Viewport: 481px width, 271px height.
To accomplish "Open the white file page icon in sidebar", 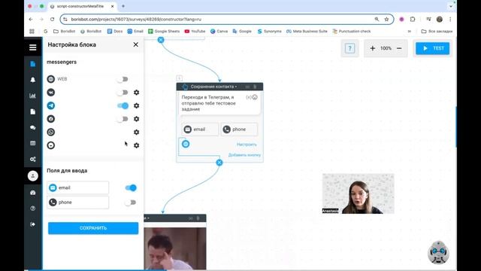I will click(x=33, y=111).
